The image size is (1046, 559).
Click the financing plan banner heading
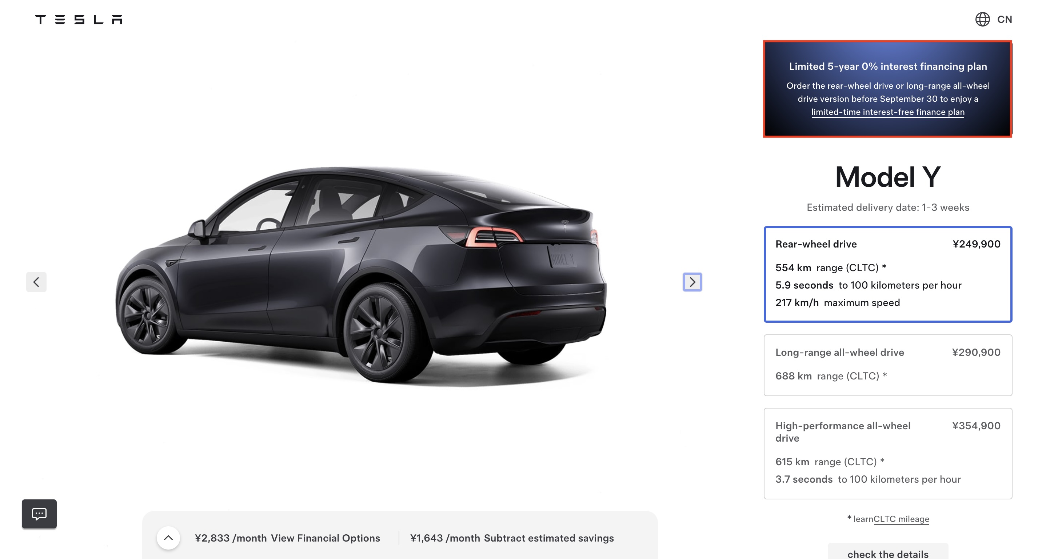(x=888, y=66)
